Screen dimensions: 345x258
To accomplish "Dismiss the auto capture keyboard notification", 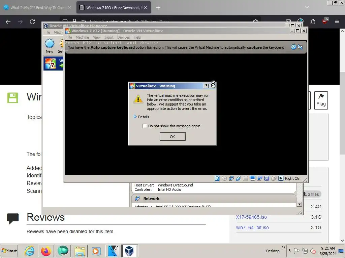I will click(293, 47).
